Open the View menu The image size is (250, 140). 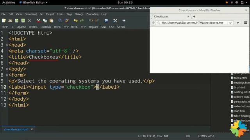19,14
